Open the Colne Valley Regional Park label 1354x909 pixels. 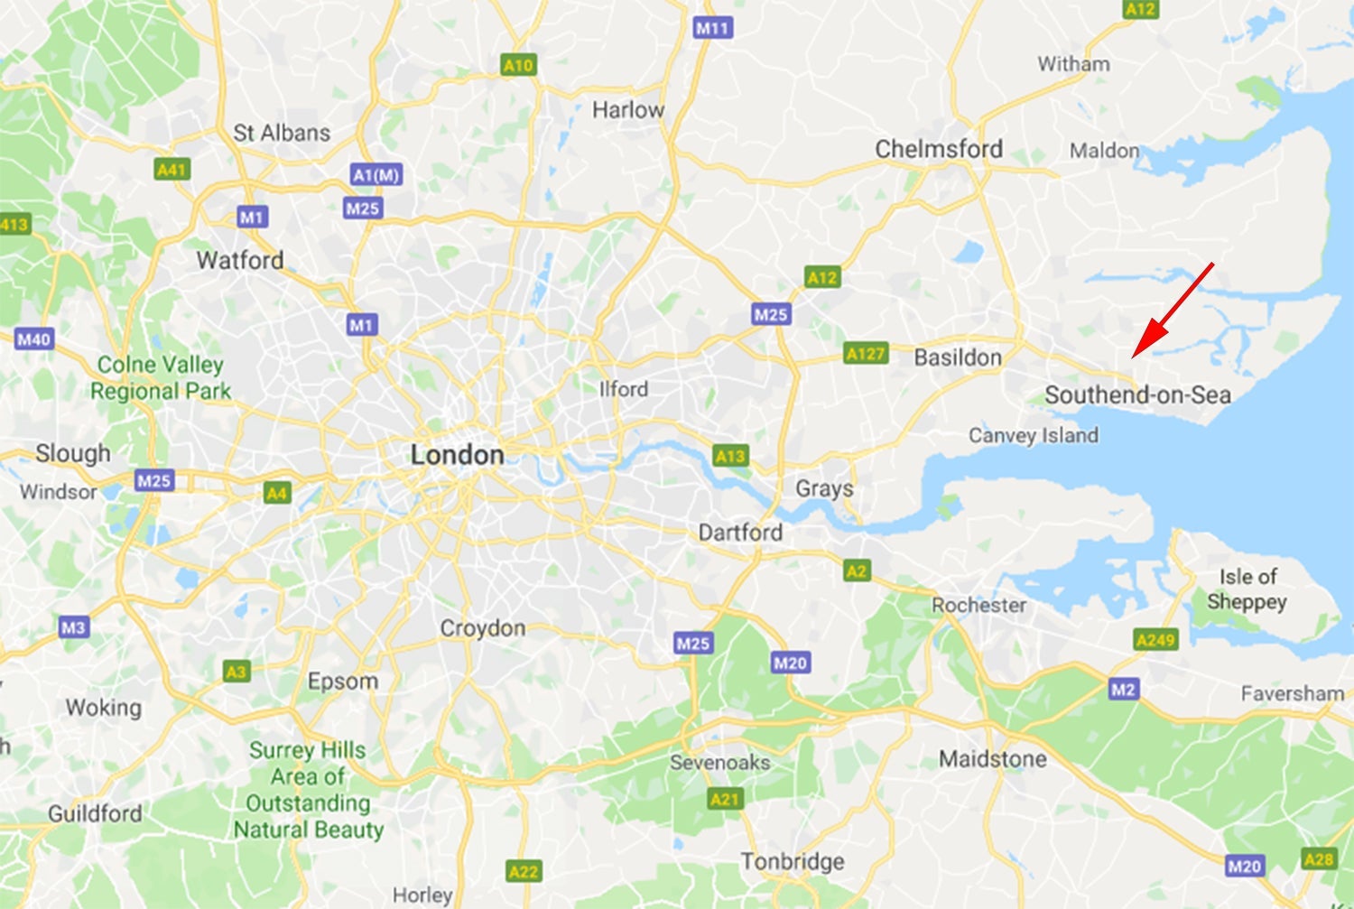(x=161, y=377)
